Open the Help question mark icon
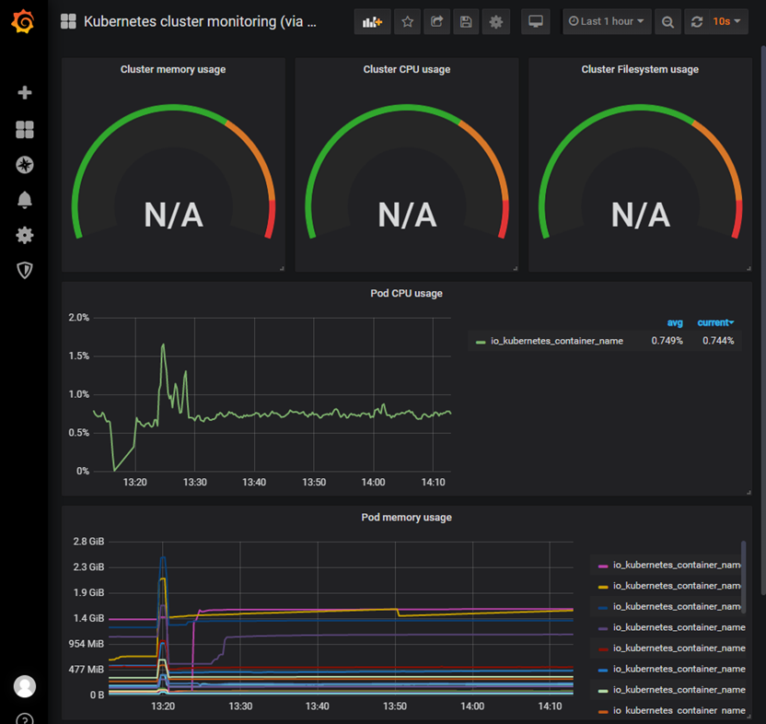The image size is (766, 724). click(25, 718)
